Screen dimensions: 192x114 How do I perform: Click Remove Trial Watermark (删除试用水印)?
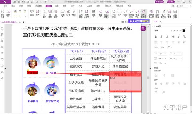click(151, 14)
